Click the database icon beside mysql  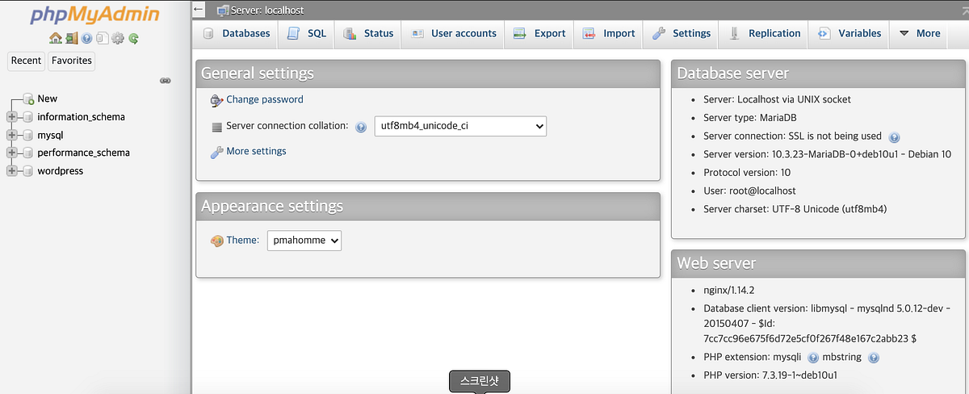pos(27,135)
